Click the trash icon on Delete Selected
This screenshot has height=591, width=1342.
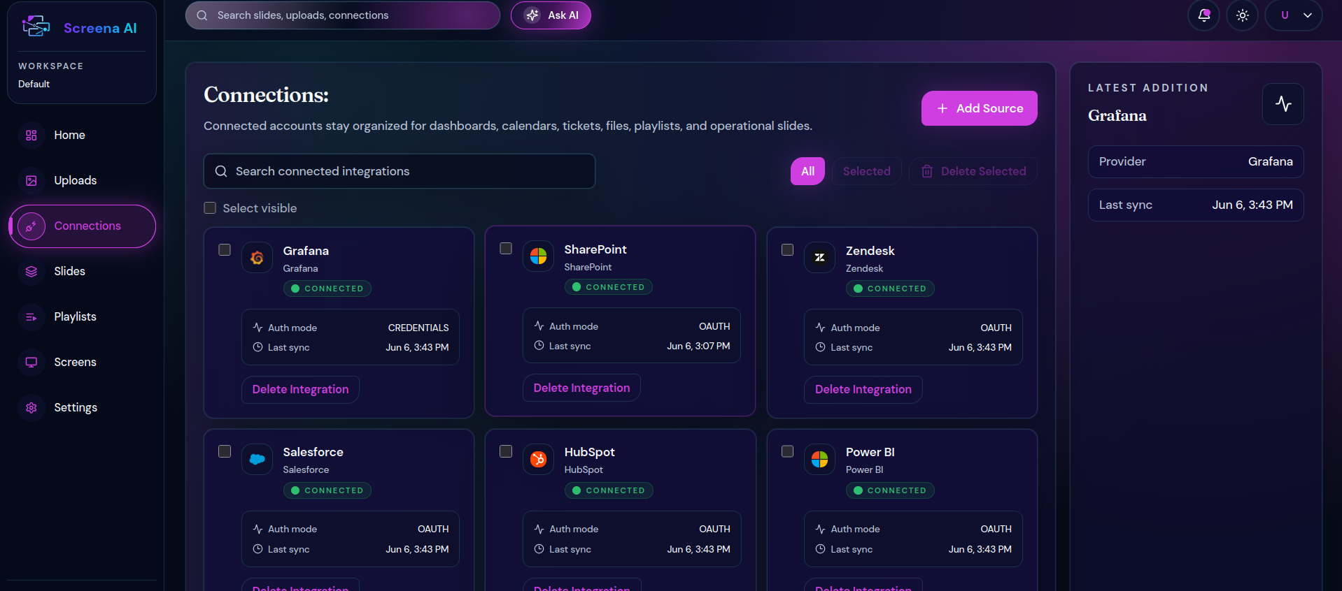click(x=927, y=171)
